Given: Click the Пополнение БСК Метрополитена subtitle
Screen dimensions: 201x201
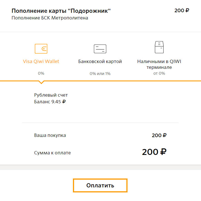Looking at the screenshot, I should click(x=50, y=18).
